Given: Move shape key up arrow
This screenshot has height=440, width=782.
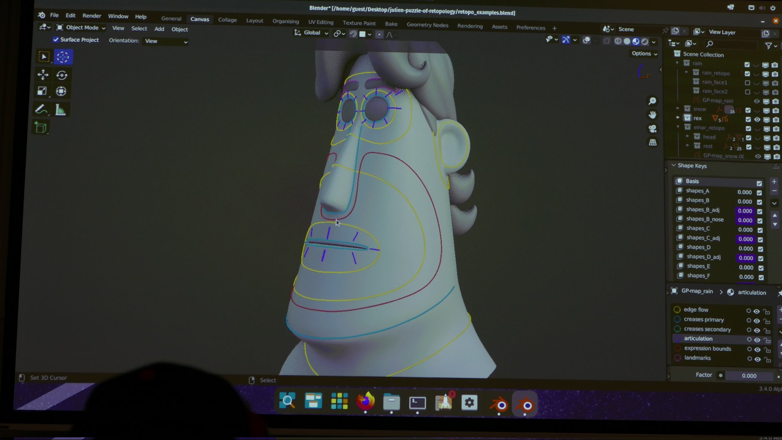Looking at the screenshot, I should [775, 216].
